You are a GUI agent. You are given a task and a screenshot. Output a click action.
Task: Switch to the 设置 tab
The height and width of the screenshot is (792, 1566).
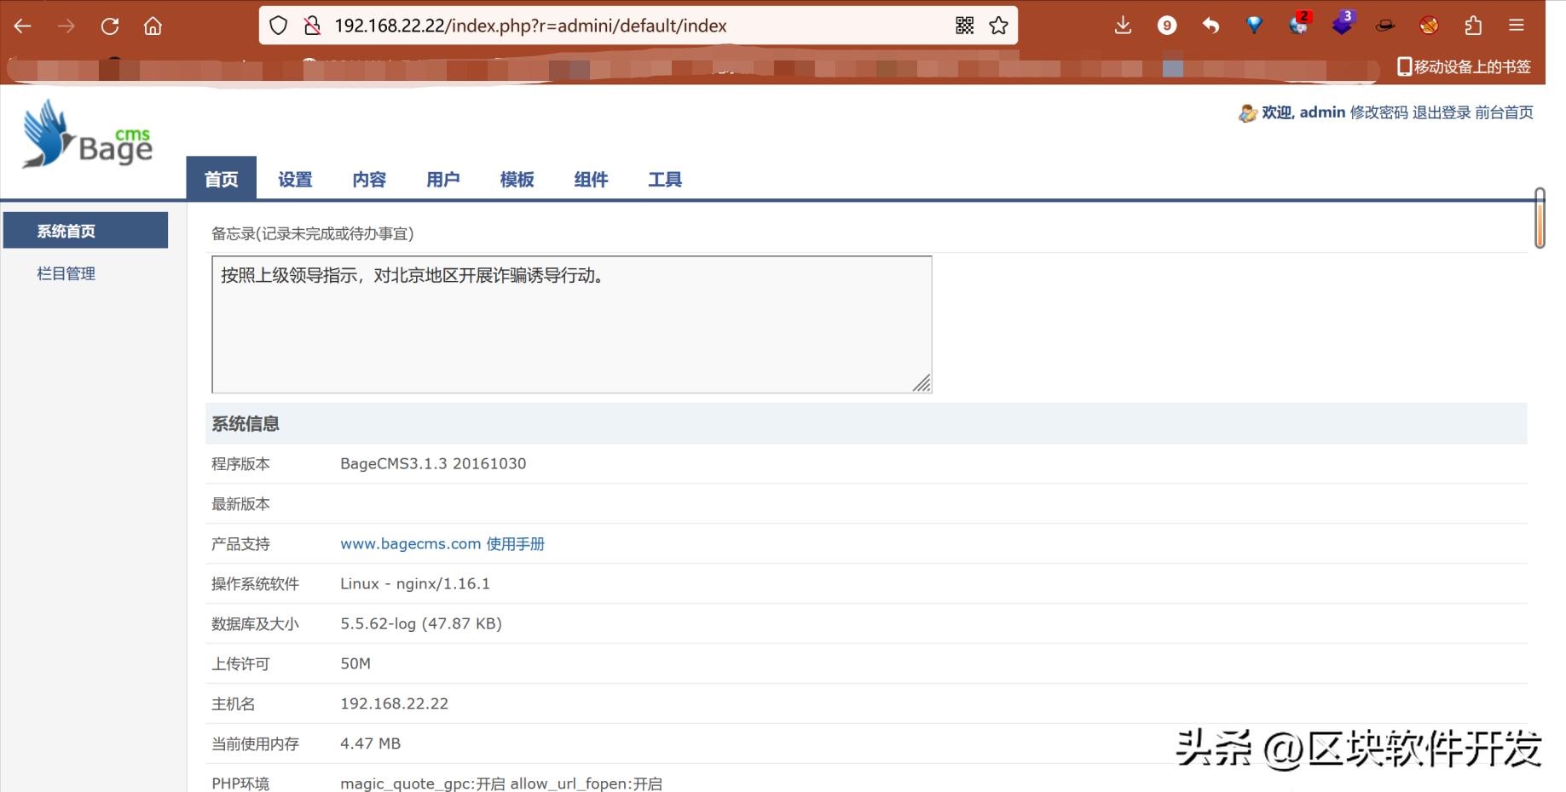[x=294, y=179]
